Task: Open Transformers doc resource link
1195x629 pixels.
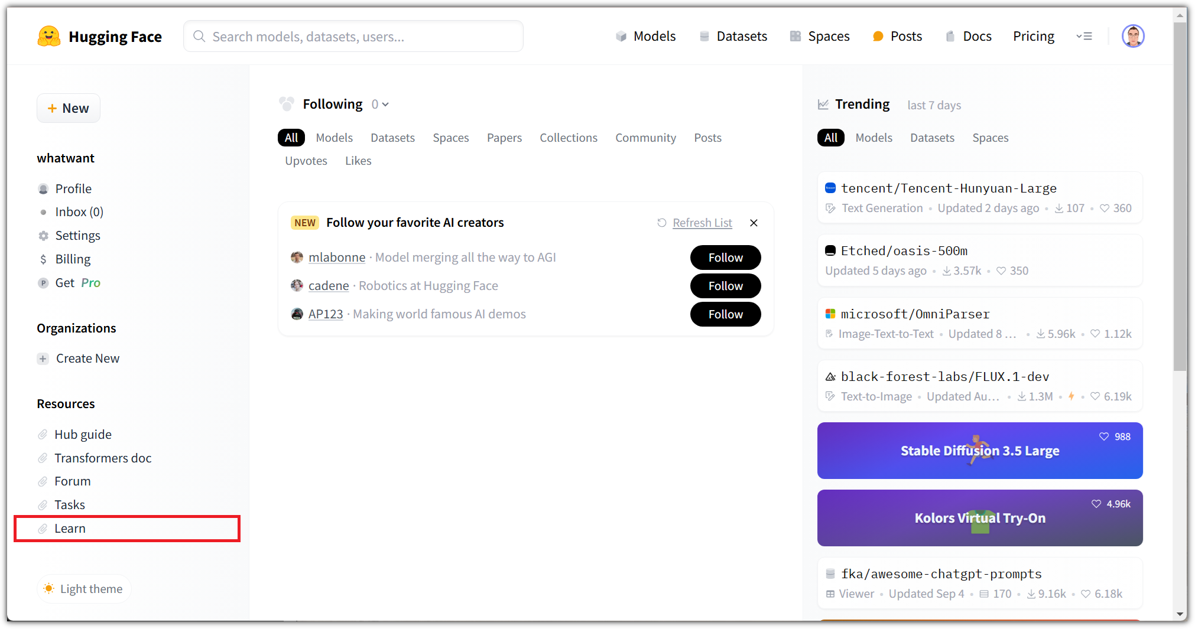Action: pyautogui.click(x=103, y=458)
